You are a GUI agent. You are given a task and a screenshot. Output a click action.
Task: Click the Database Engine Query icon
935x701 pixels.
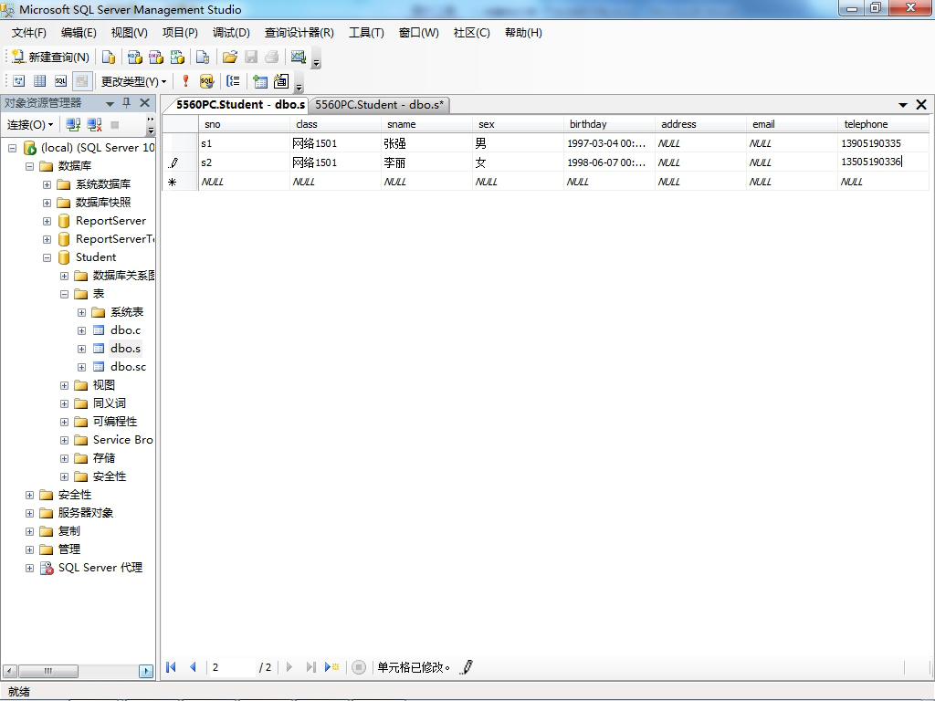(x=109, y=57)
